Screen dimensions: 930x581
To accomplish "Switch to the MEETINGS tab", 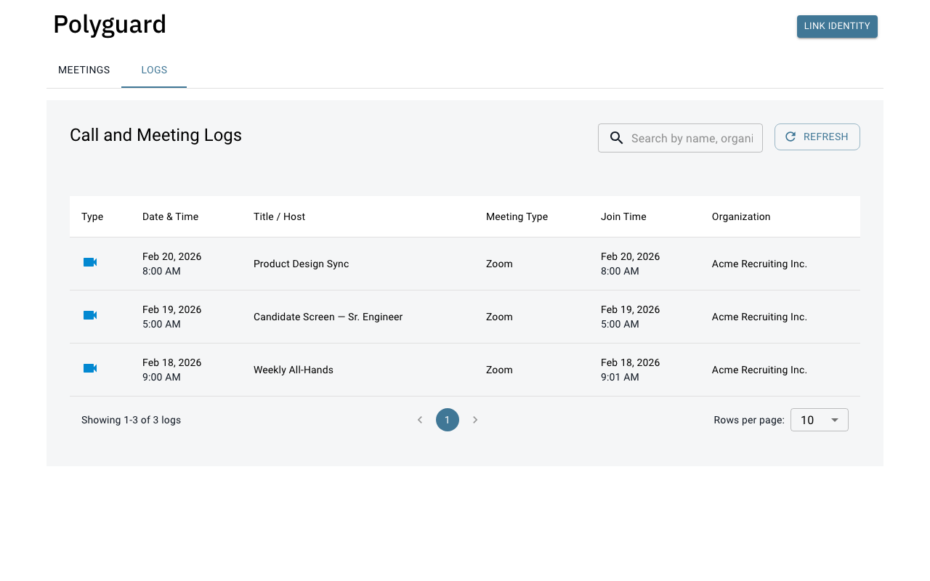I will (84, 70).
